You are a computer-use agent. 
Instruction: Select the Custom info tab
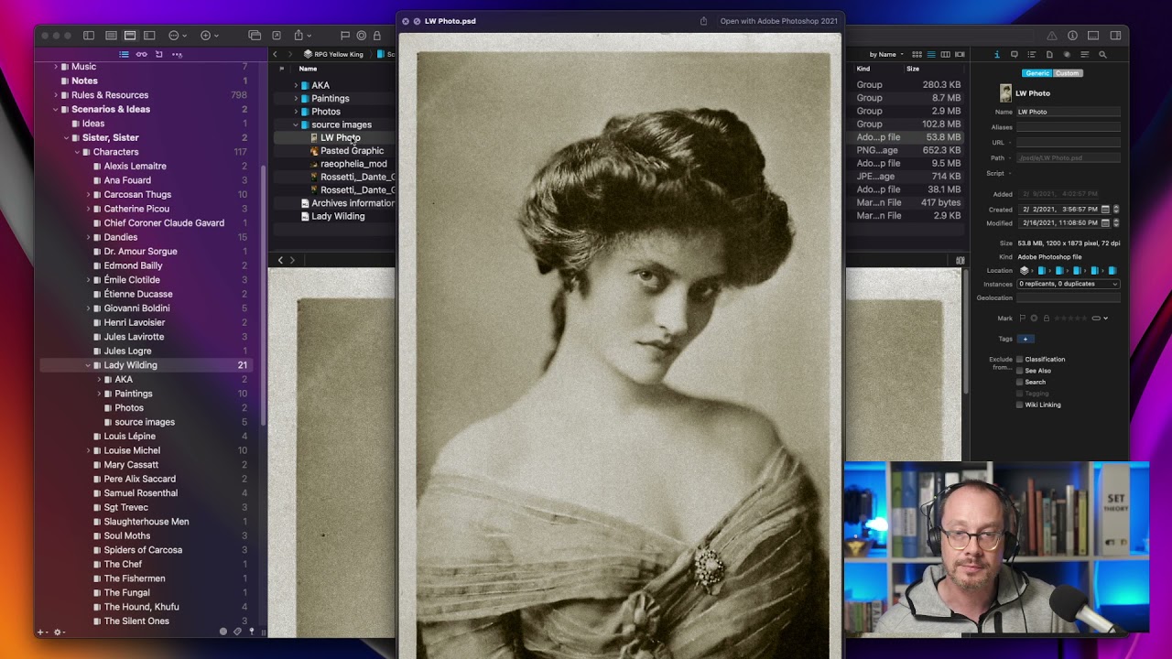click(x=1067, y=73)
